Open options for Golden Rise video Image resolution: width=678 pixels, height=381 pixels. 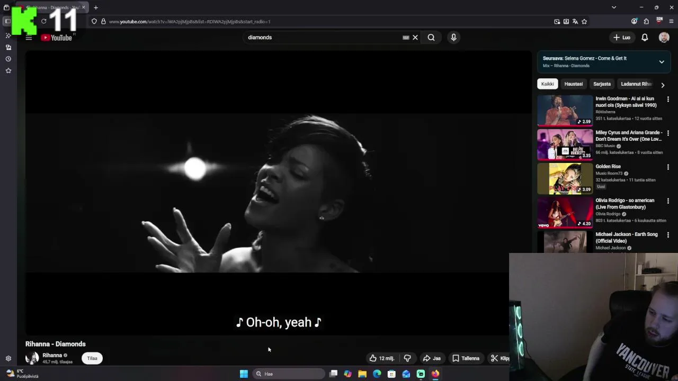668,167
